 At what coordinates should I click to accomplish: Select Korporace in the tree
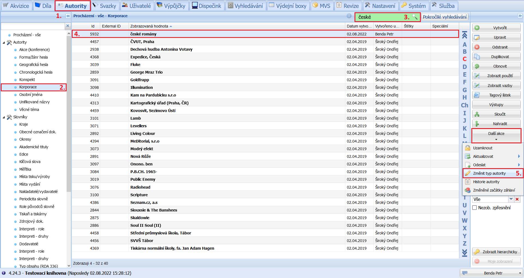coord(28,87)
